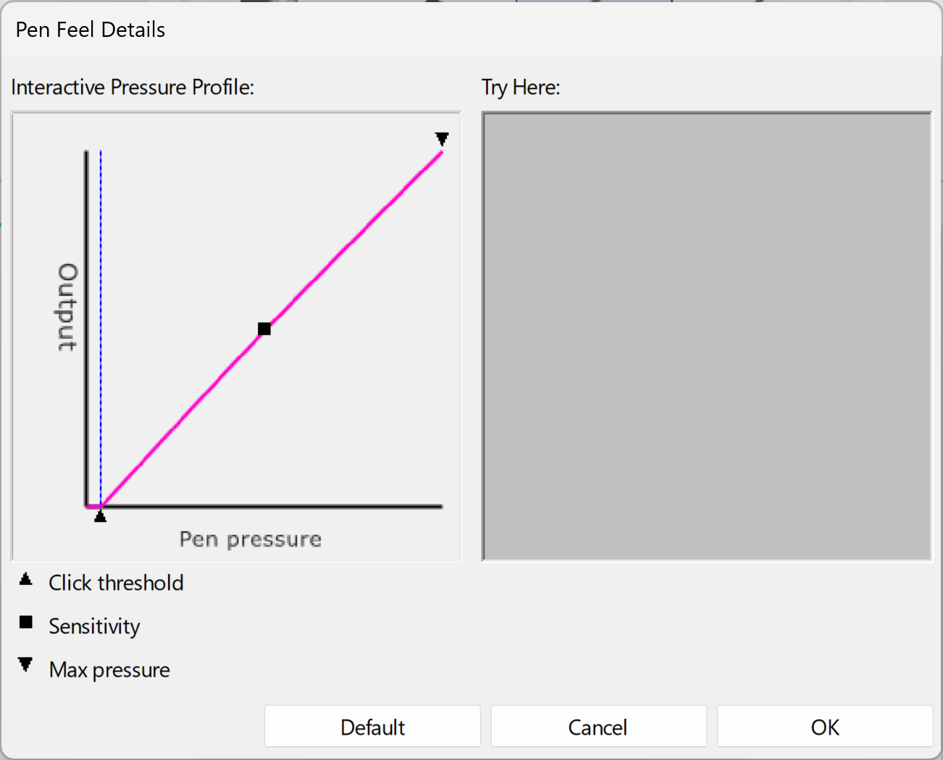
Task: Click the Max pressure handle atop the graph
Action: click(x=442, y=138)
